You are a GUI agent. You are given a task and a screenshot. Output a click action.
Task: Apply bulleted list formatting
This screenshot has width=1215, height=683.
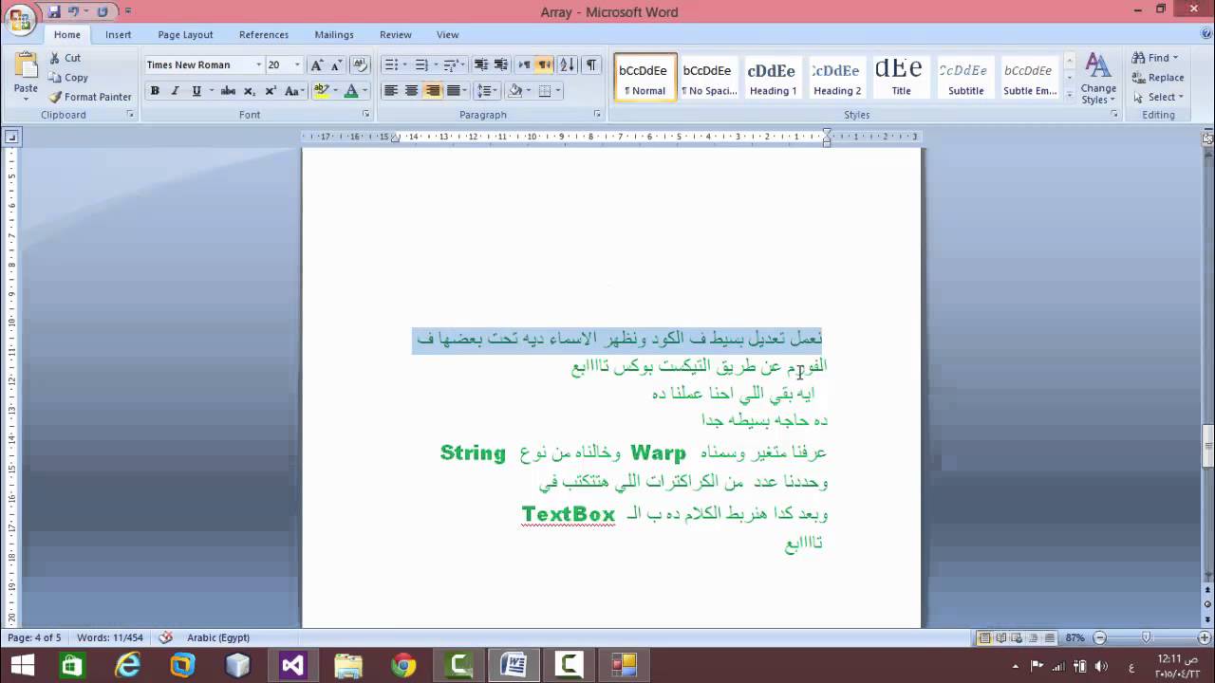[x=390, y=65]
